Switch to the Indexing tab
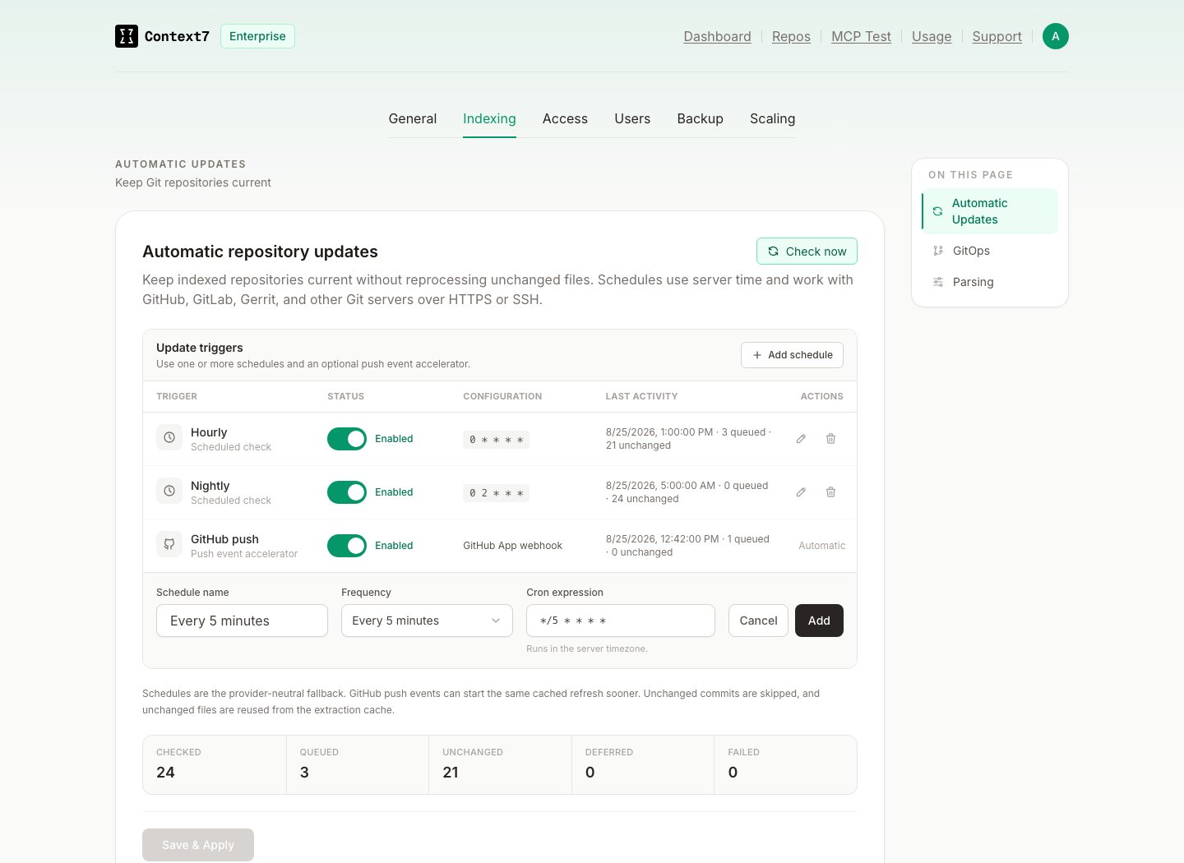This screenshot has width=1184, height=863. pyautogui.click(x=489, y=118)
